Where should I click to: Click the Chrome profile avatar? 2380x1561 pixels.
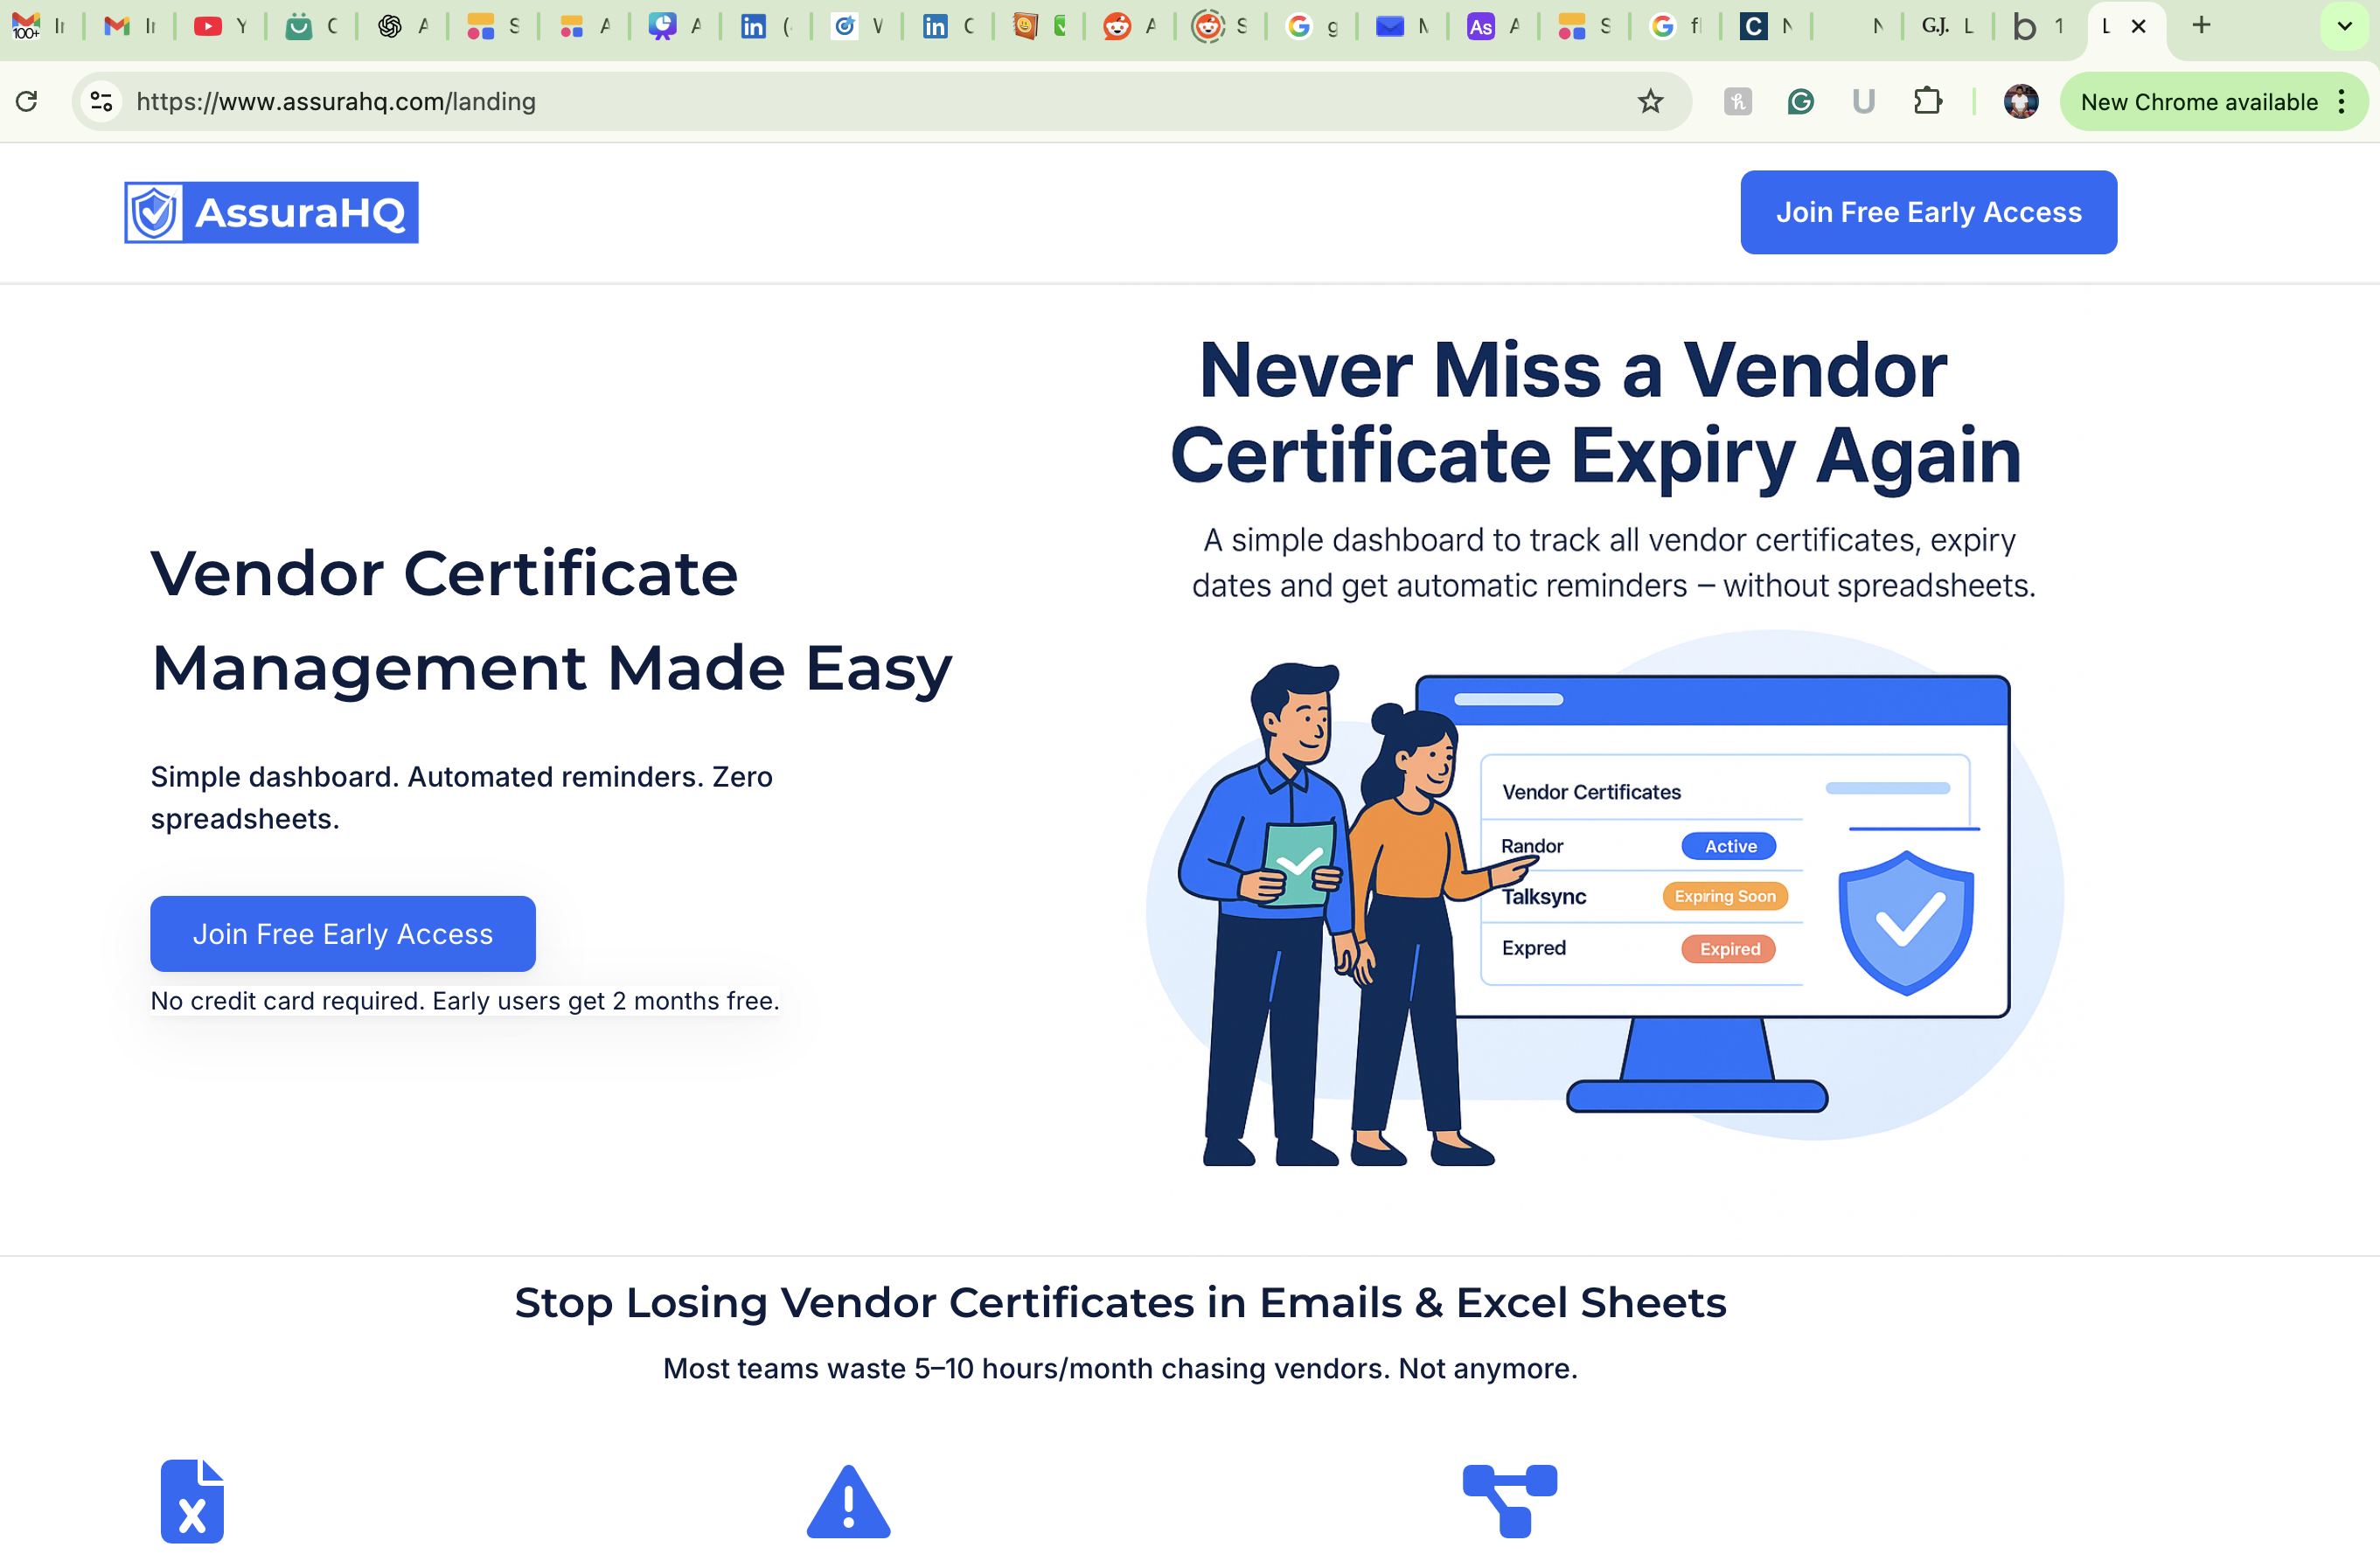pos(2022,101)
